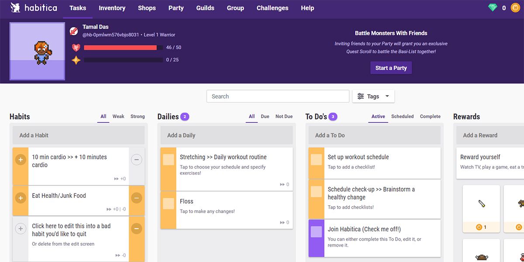Screen dimensions: 524x262
Task: Check off the Floss daily
Action: [168, 204]
